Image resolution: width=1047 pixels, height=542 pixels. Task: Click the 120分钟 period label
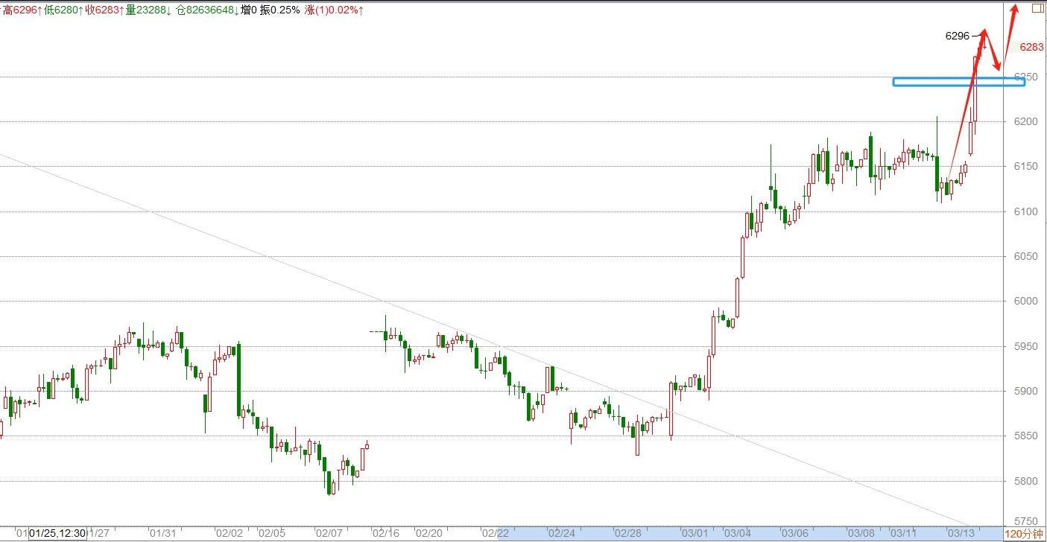coord(1024,534)
